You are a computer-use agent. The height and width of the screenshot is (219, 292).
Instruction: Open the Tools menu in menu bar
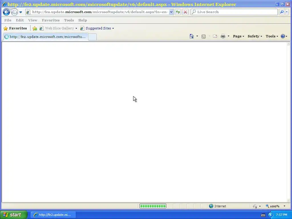[69, 20]
